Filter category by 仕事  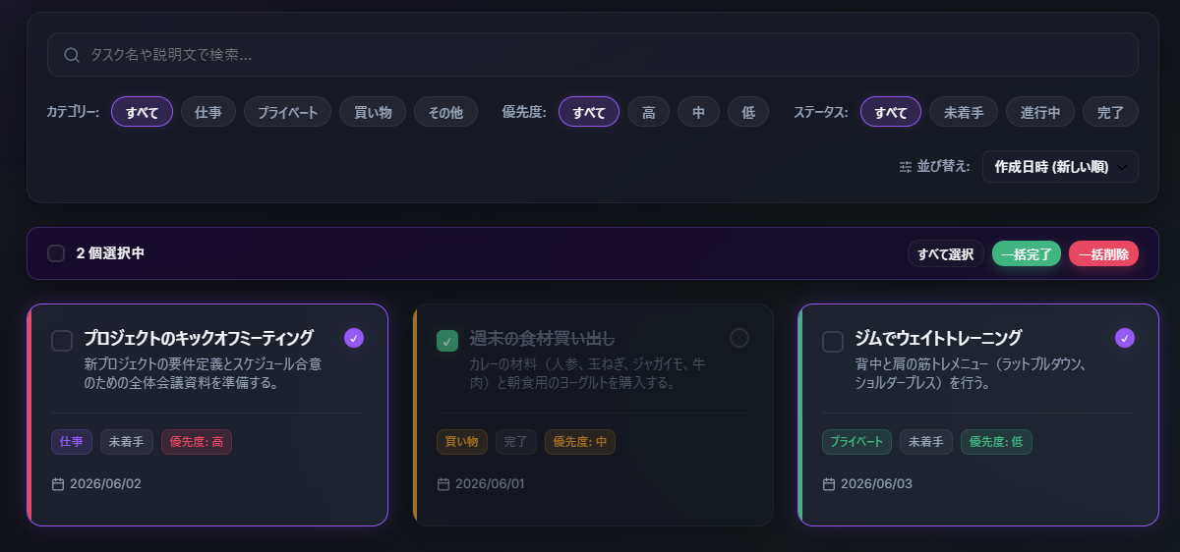pyautogui.click(x=208, y=112)
